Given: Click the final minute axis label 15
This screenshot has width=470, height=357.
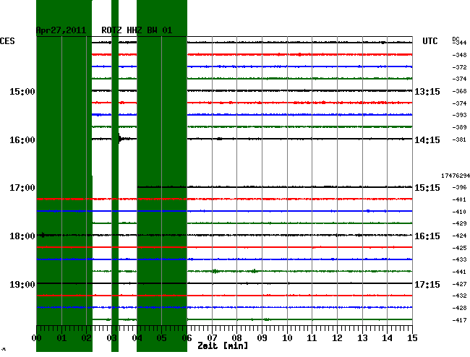Looking at the screenshot, I should [x=412, y=338].
